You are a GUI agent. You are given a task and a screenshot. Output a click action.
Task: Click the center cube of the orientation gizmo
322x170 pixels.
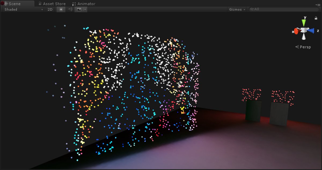coord(303,30)
